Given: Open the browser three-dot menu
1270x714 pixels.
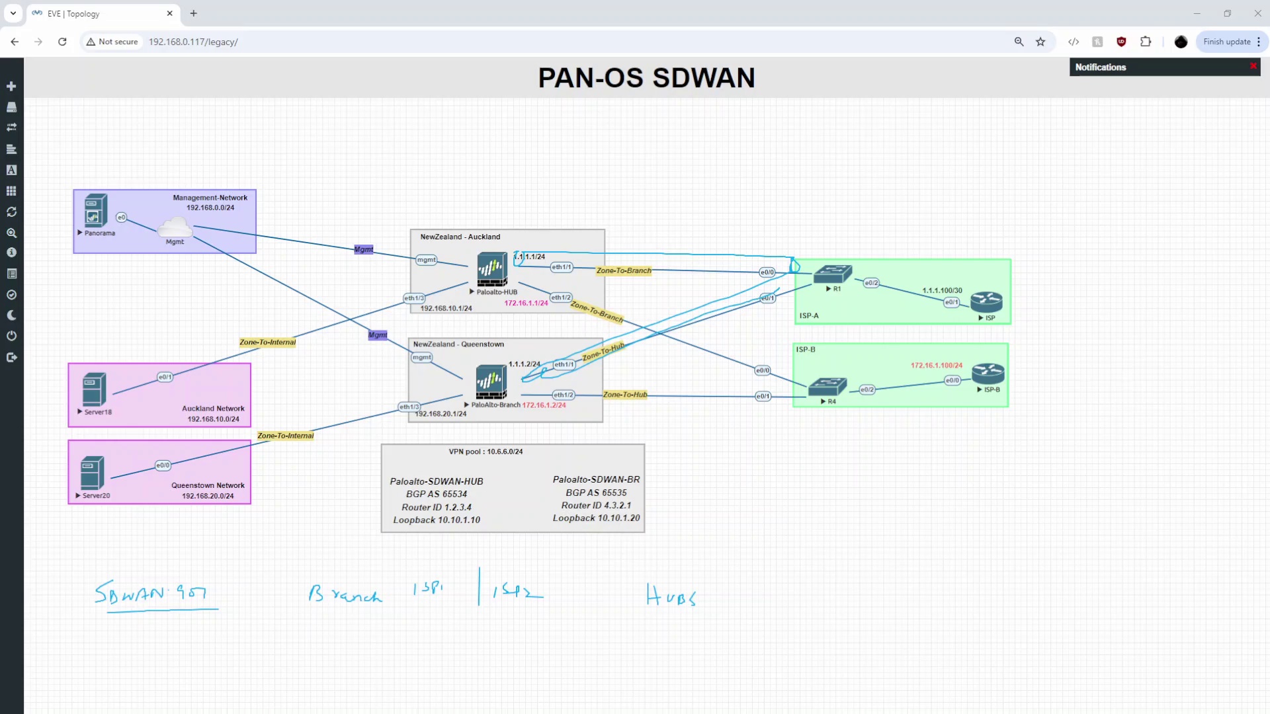Looking at the screenshot, I should [x=1259, y=42].
